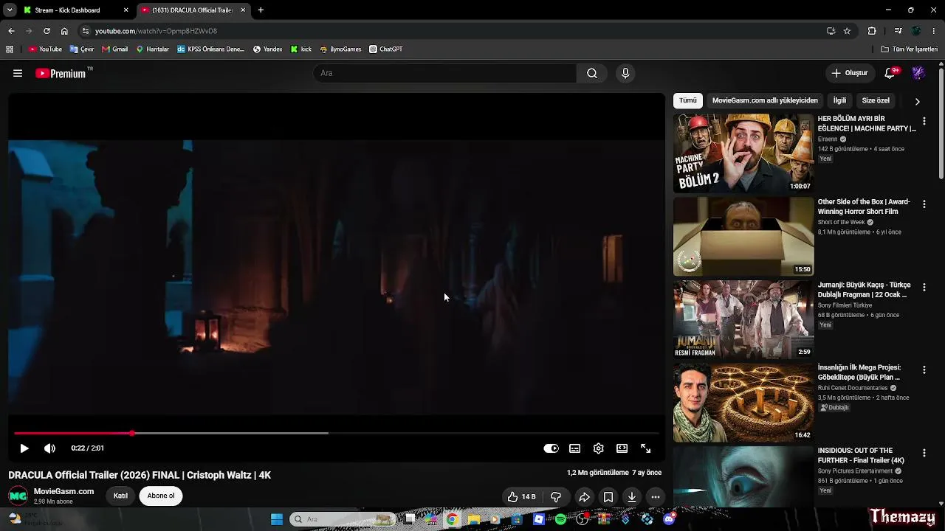This screenshot has height=531, width=945.
Task: Expand the tab search dropdown
Action: [x=10, y=10]
